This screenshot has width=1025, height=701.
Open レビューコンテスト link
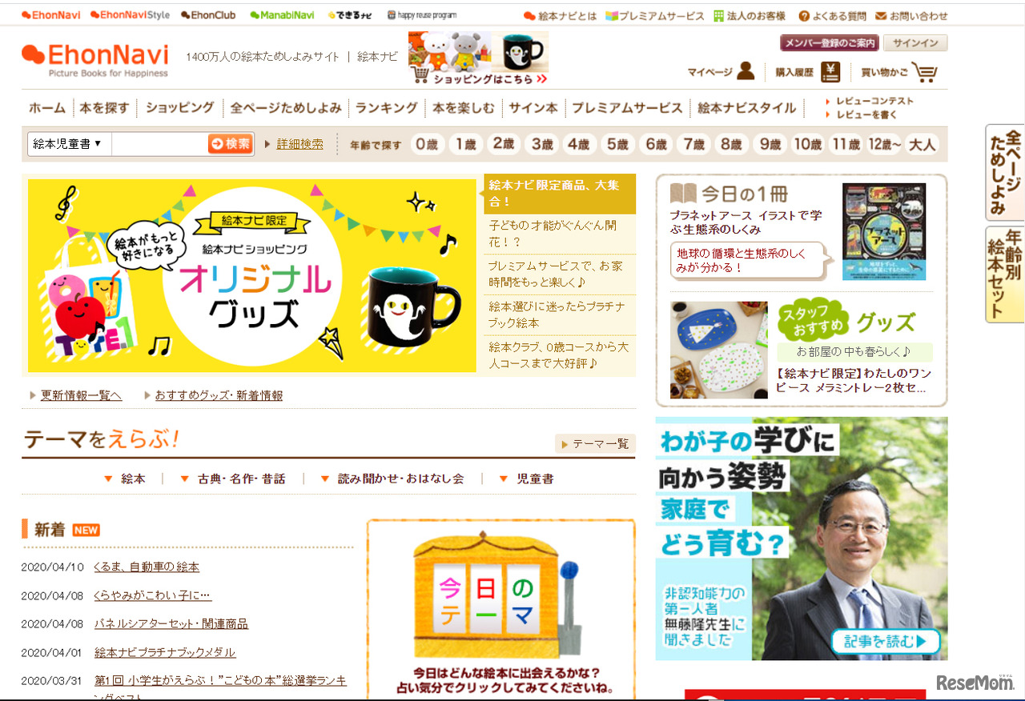point(874,101)
